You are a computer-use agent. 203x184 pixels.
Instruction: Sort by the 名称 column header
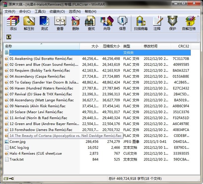point(41,46)
